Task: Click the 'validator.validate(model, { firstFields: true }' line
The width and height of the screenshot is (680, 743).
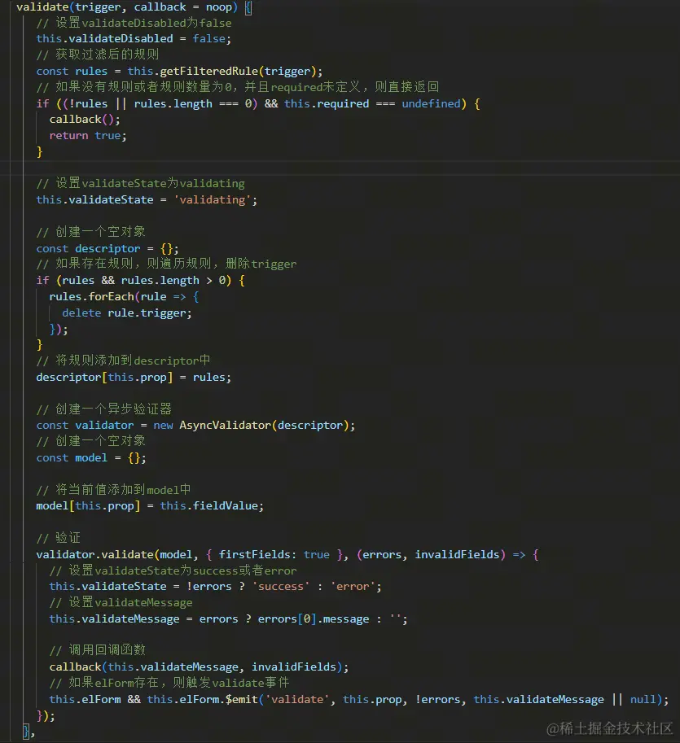Action: click(287, 554)
